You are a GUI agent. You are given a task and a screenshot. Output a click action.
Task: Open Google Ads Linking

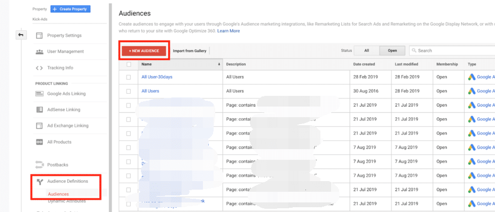tap(66, 94)
